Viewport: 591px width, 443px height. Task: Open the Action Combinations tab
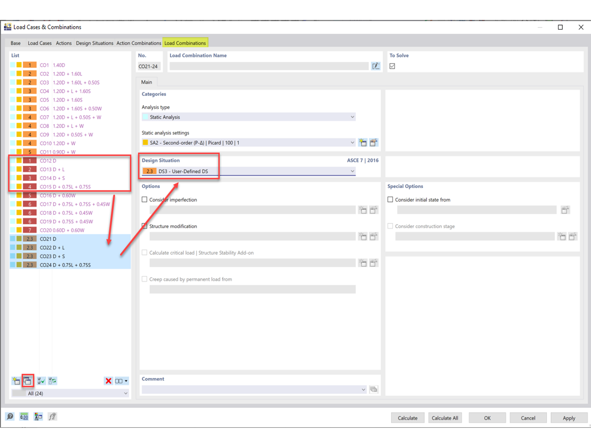(x=139, y=43)
